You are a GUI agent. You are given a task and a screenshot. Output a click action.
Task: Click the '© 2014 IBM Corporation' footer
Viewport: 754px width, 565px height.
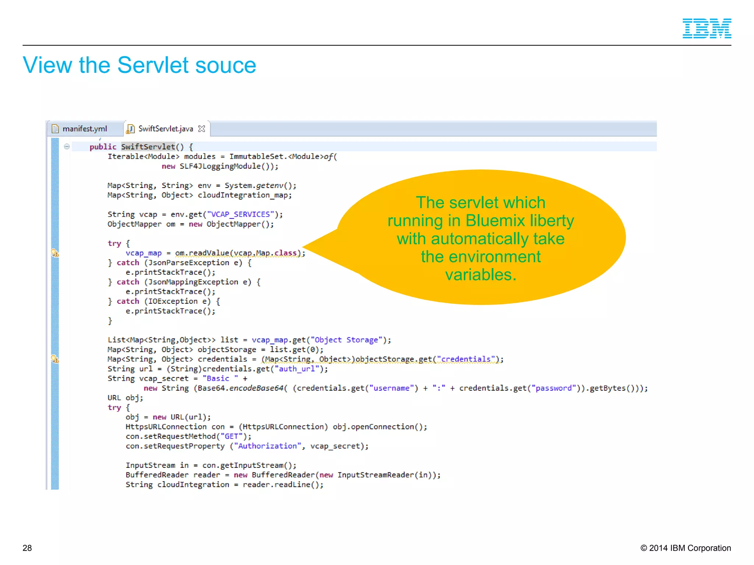click(x=686, y=548)
